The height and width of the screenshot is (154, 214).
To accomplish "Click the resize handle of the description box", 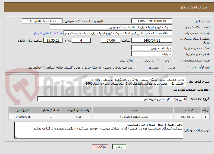I will 38,85.
